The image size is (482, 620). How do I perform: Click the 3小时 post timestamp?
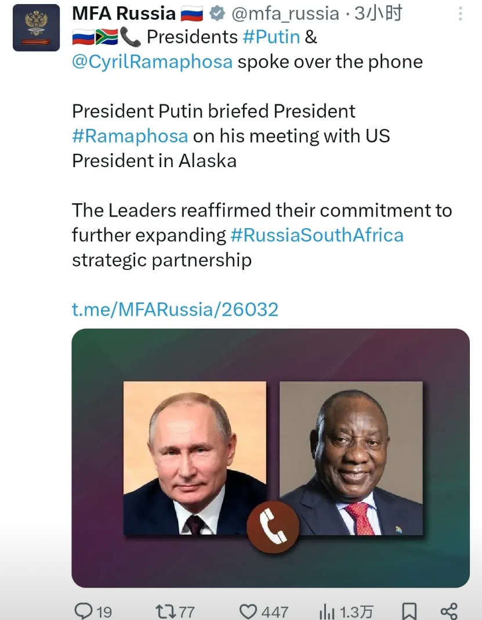(378, 13)
